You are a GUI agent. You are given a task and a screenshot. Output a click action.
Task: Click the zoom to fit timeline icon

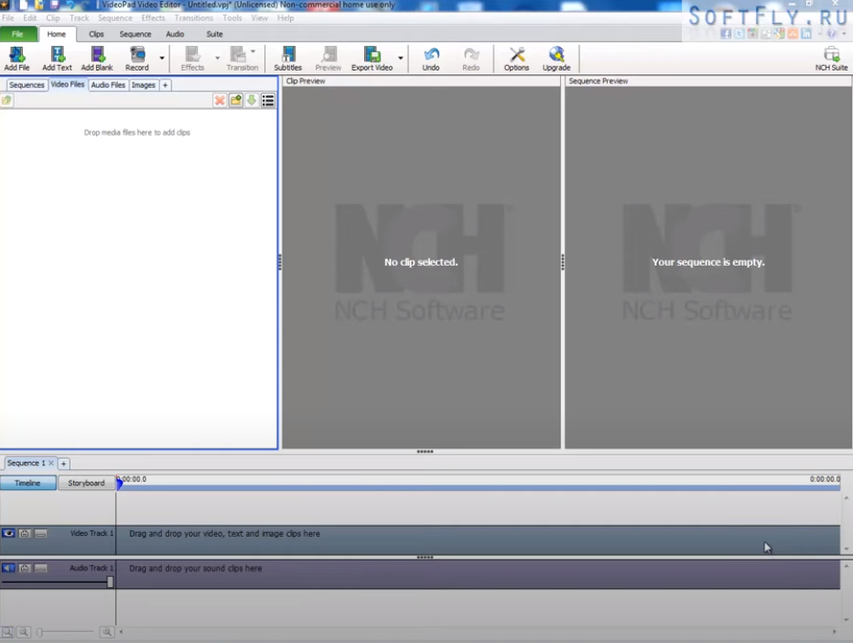(7, 632)
